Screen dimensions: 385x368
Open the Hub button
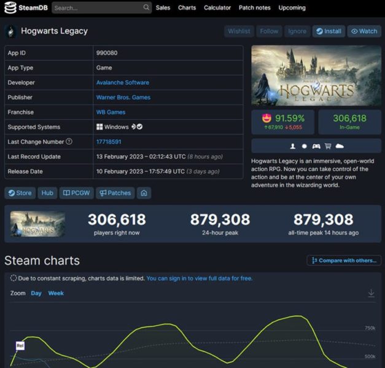pos(47,193)
